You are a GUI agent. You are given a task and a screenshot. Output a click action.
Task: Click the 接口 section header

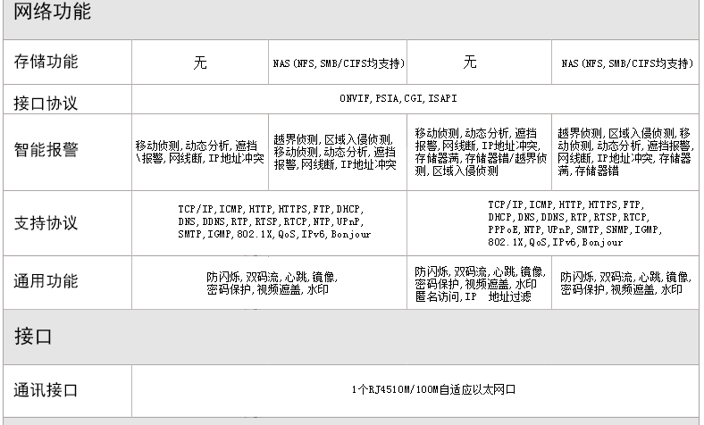tap(33, 336)
